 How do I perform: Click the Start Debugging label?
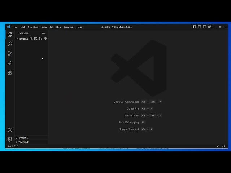128,123
